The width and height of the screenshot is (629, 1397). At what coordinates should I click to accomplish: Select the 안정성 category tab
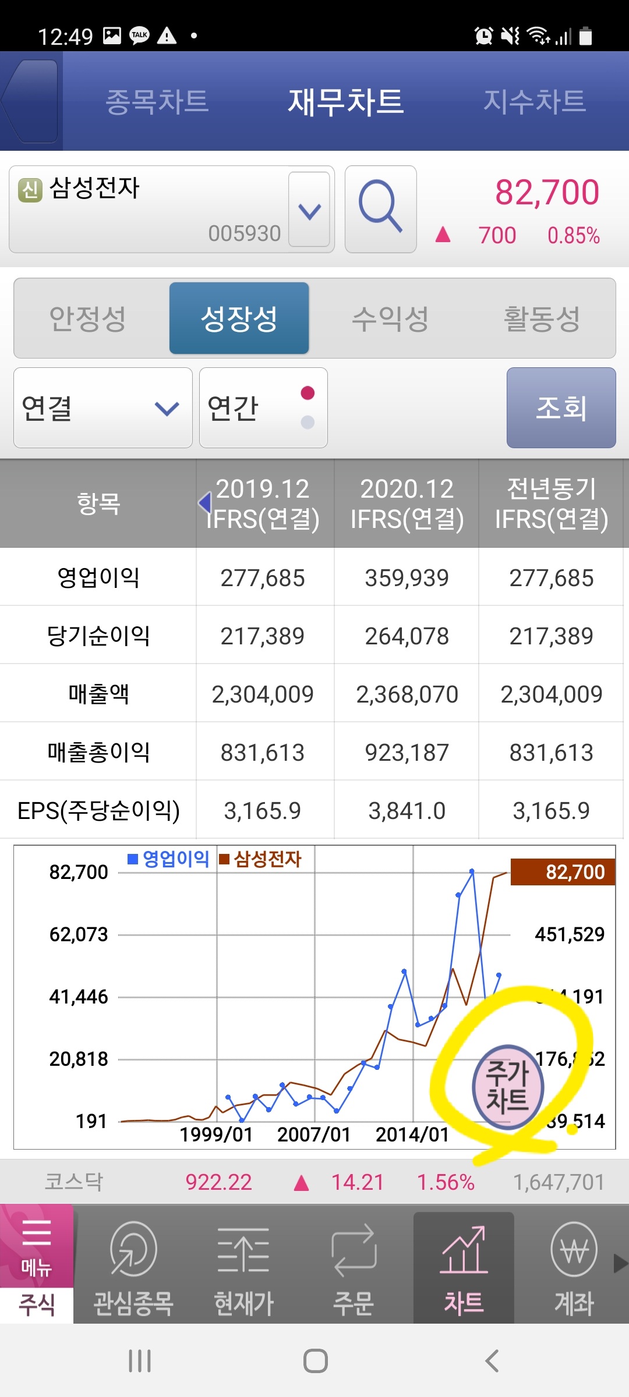[88, 318]
